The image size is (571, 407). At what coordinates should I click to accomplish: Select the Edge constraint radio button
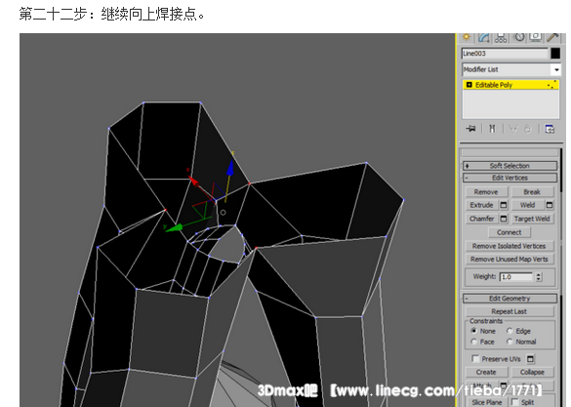click(x=510, y=331)
